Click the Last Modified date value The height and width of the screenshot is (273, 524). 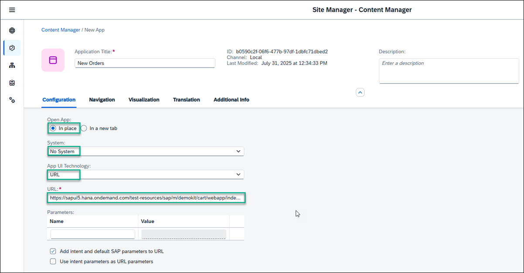(294, 63)
